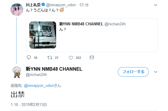
Task: Open the @renapyon_udon handle in the tweet header
Action: (61, 5)
